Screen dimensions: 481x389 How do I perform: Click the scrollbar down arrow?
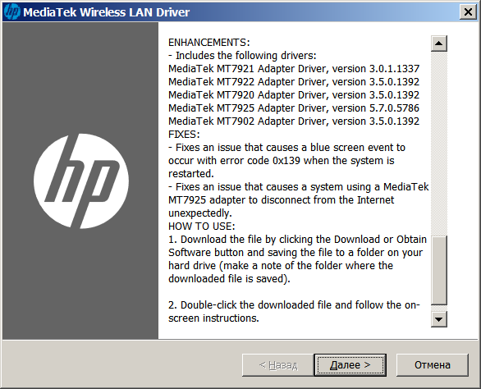438,319
